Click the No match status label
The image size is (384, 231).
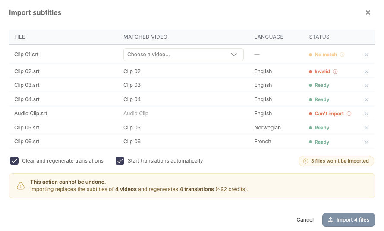(326, 55)
